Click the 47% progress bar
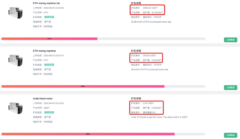This screenshot has width=240, height=139. point(103,39)
